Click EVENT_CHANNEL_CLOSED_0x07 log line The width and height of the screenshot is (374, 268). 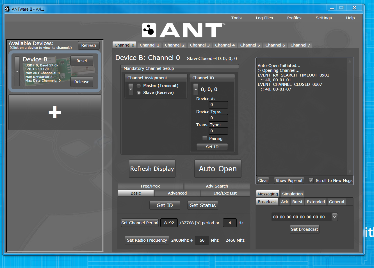[x=290, y=84]
